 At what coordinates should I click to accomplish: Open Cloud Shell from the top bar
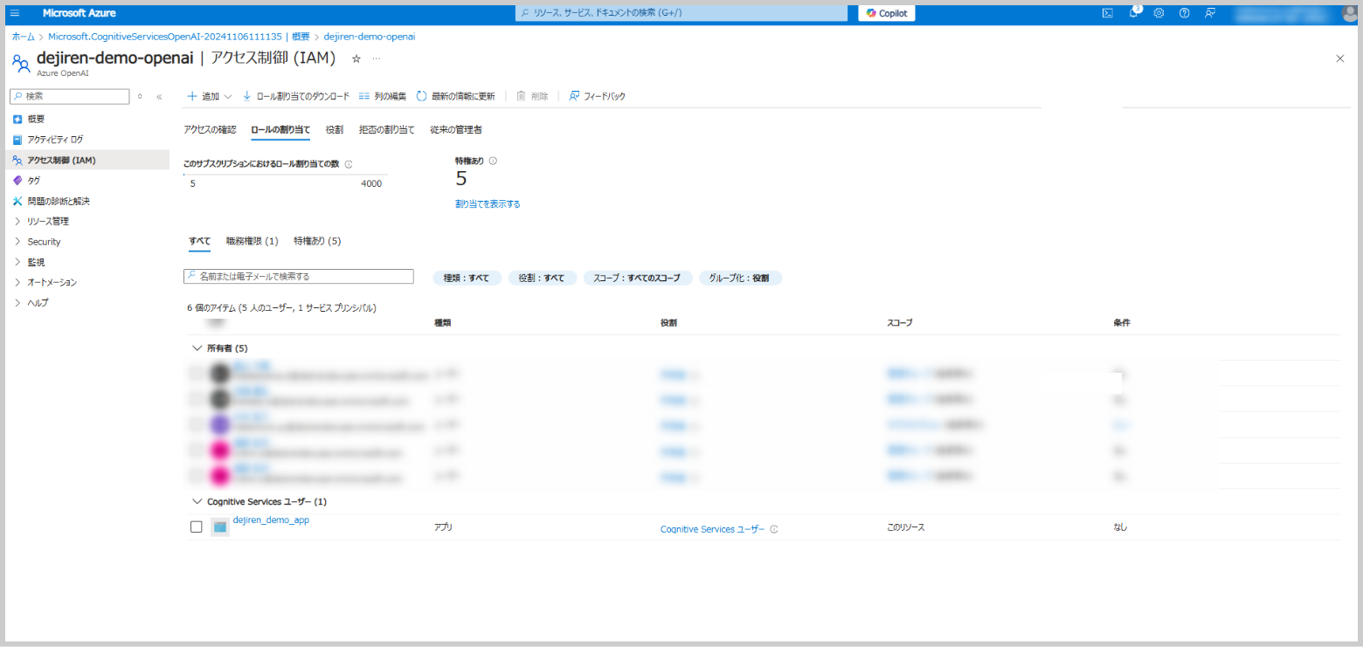1107,13
